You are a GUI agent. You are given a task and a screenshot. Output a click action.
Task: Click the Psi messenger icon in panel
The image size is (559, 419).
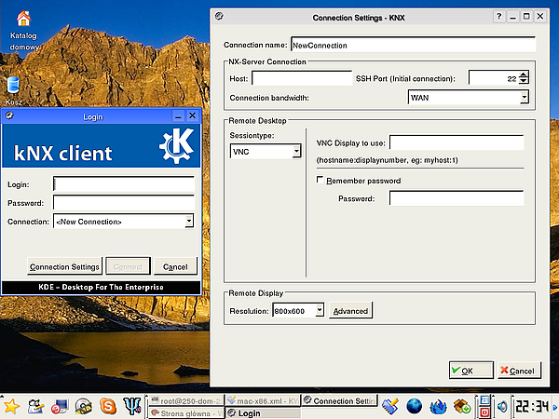pyautogui.click(x=132, y=406)
